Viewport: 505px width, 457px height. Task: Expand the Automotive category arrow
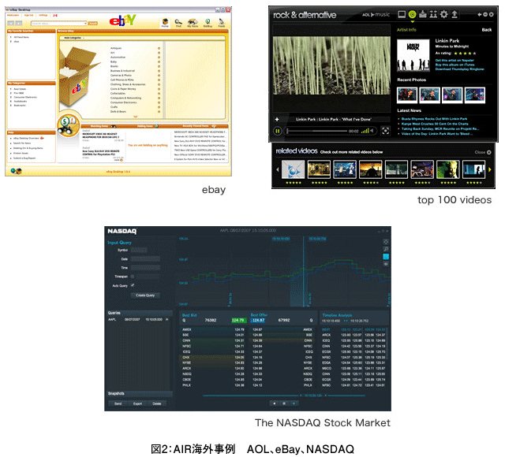point(159,58)
